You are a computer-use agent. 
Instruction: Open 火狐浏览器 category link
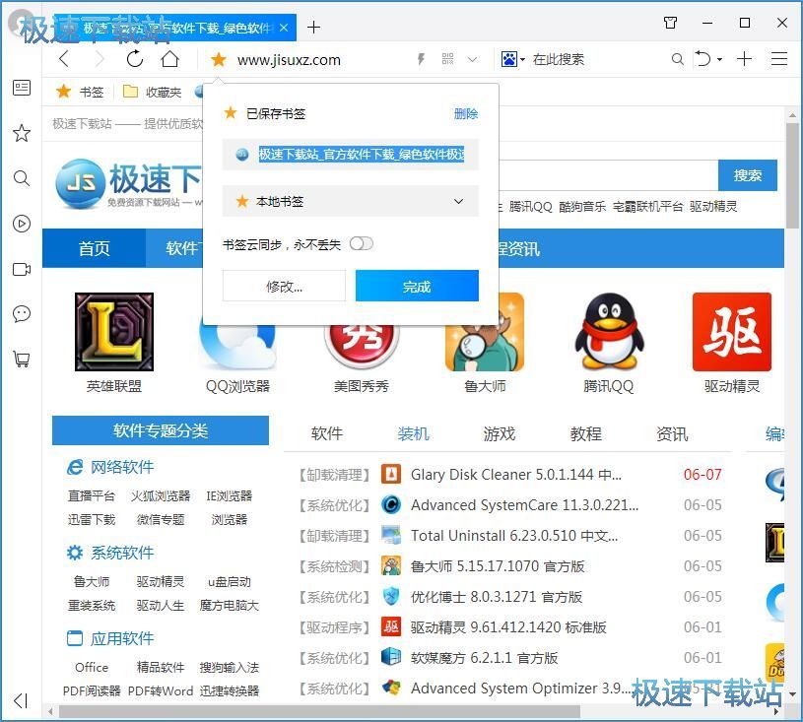pyautogui.click(x=161, y=496)
